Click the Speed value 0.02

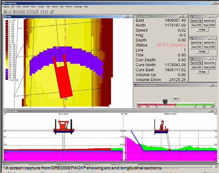182,30
